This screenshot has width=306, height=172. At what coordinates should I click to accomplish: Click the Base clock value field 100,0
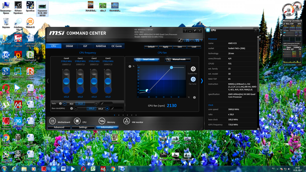pos(91,108)
